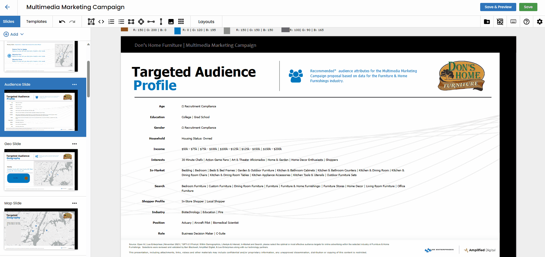Viewport: 545px width, 257px height.
Task: Click the Save & Preview button
Action: coord(498,7)
